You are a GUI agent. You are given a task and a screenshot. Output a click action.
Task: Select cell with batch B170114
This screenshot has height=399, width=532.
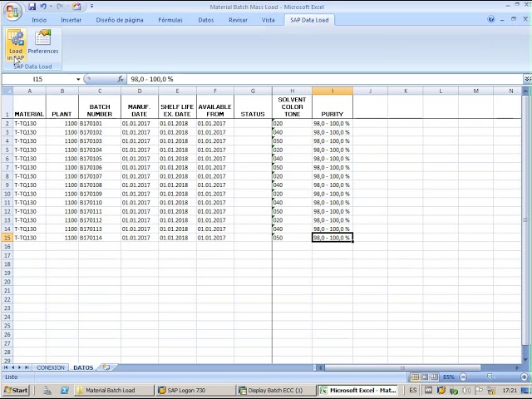[x=100, y=238]
